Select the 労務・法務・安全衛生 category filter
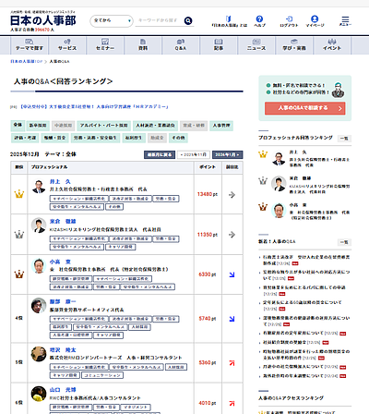369x414 pixels. [95, 138]
